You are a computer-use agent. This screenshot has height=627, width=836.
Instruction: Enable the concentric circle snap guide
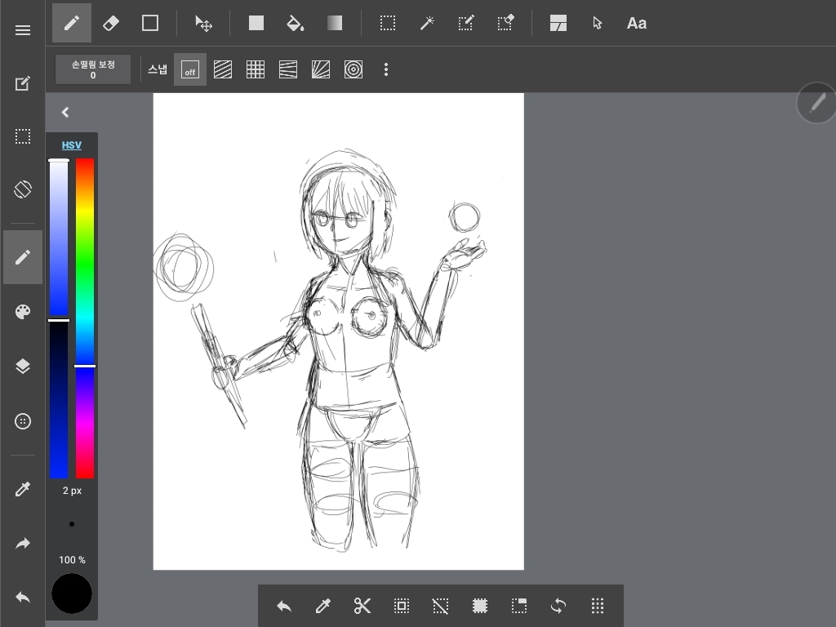tap(354, 70)
